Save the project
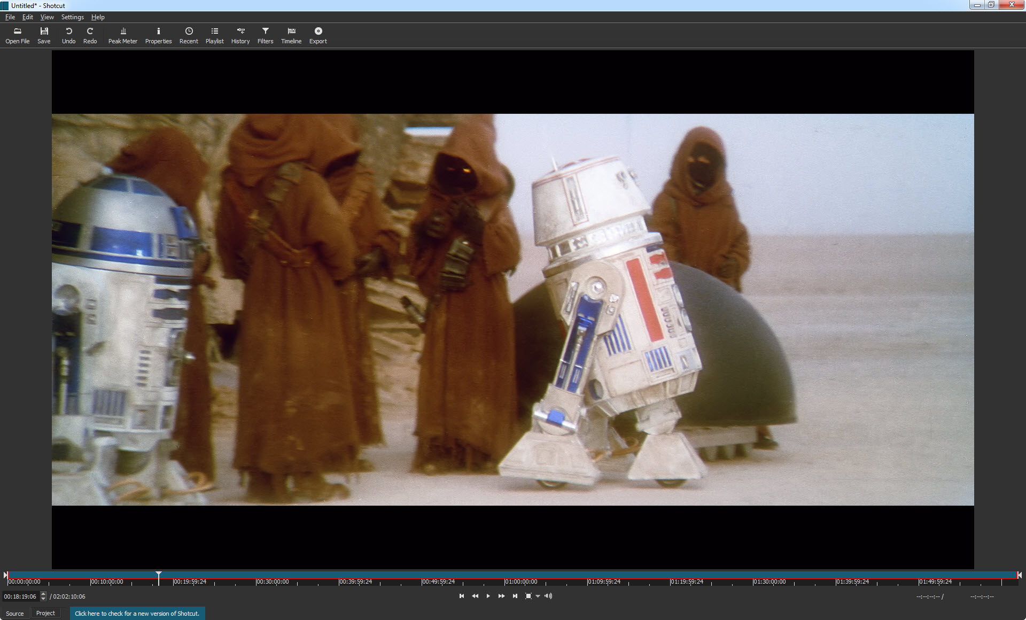 click(x=44, y=35)
